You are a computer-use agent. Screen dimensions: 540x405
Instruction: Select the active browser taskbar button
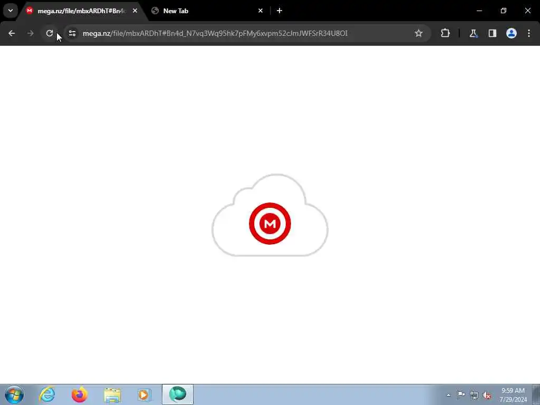pyautogui.click(x=178, y=394)
